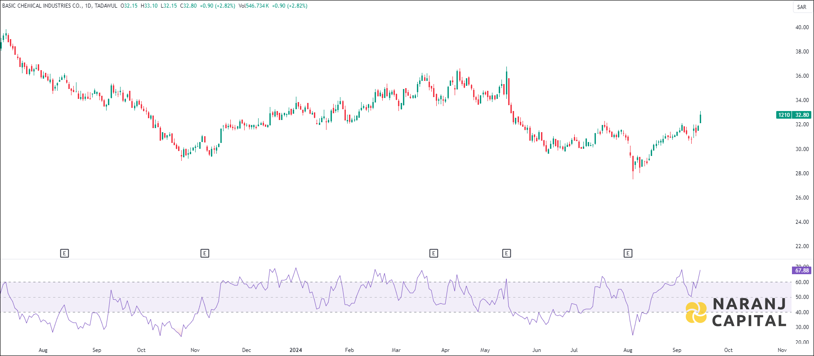The image size is (814, 356).
Task: Click the Apr label on time axis
Action: pos(445,350)
